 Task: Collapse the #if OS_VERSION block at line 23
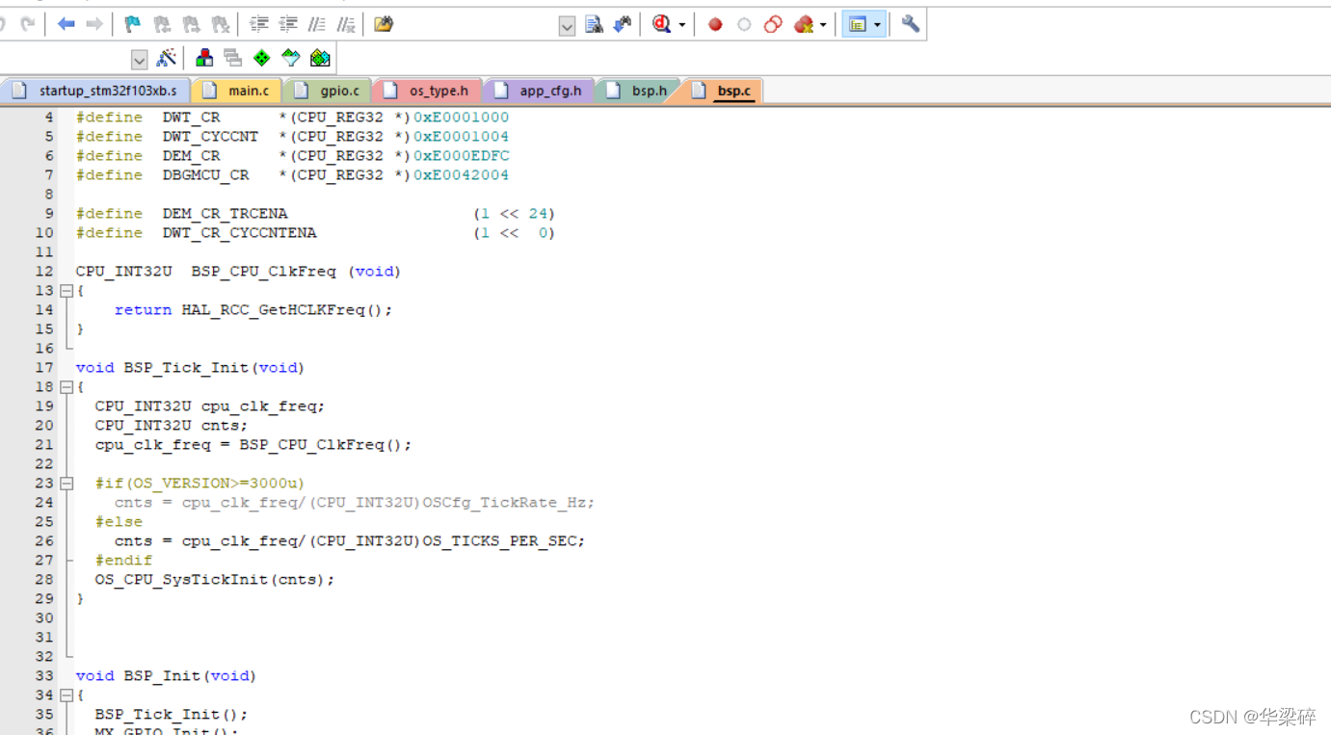coord(67,484)
